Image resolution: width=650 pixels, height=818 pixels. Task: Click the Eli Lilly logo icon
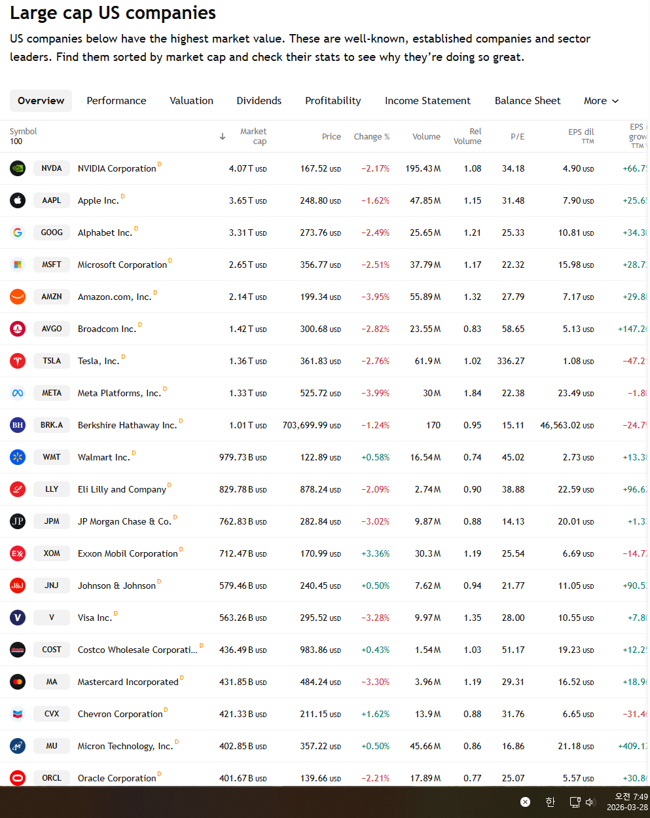pyautogui.click(x=18, y=489)
